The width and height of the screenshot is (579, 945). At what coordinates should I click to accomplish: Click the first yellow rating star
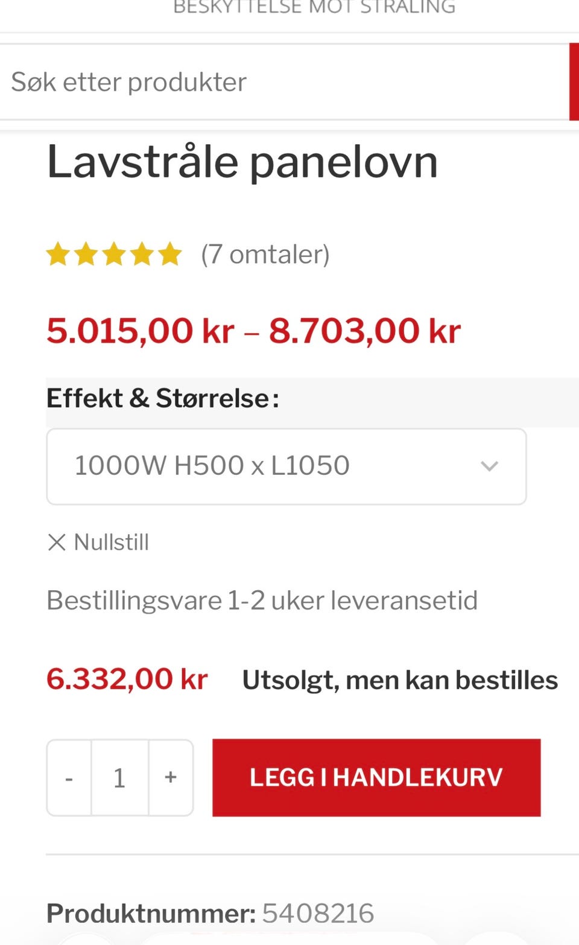pos(58,254)
